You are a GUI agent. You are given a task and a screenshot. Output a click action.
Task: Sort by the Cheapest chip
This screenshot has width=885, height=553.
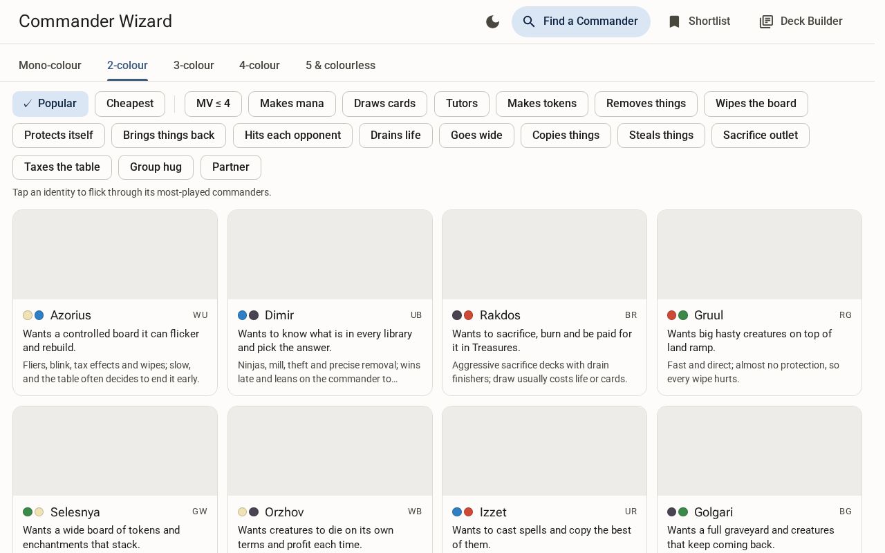130,104
